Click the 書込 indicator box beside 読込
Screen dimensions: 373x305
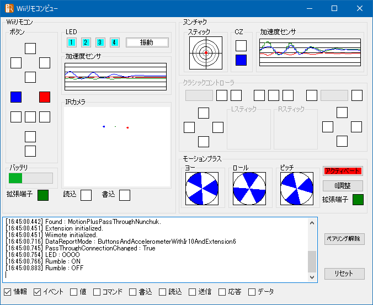pyautogui.click(x=125, y=195)
